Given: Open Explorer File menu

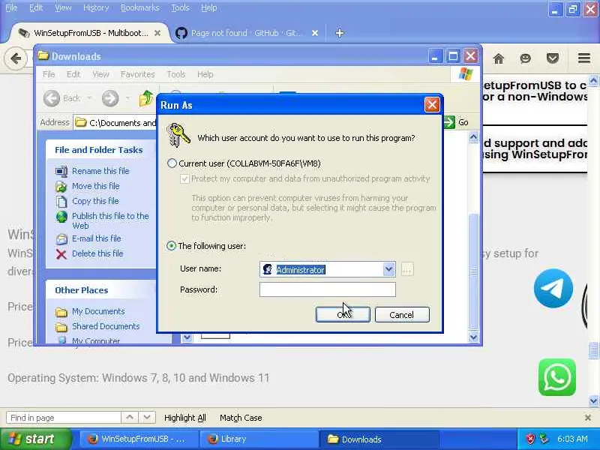Looking at the screenshot, I should pyautogui.click(x=49, y=74).
